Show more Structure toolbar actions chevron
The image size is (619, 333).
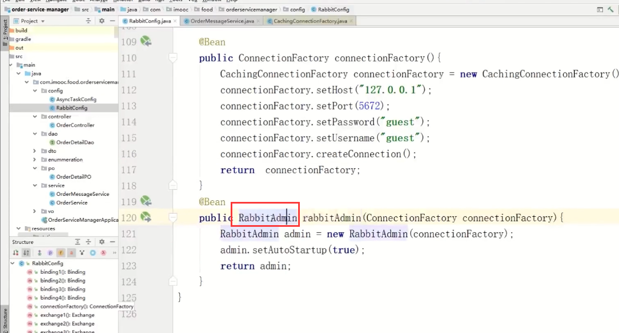tap(115, 252)
